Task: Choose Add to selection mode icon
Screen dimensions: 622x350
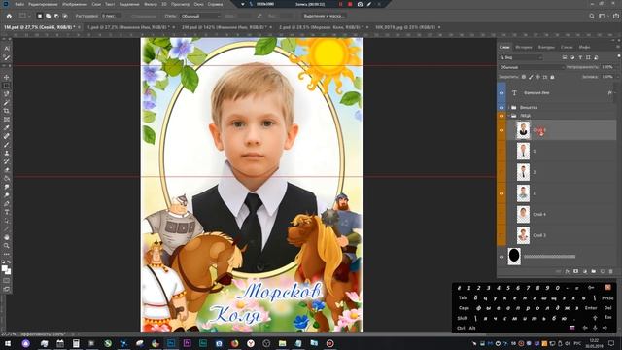Action: tap(48, 16)
